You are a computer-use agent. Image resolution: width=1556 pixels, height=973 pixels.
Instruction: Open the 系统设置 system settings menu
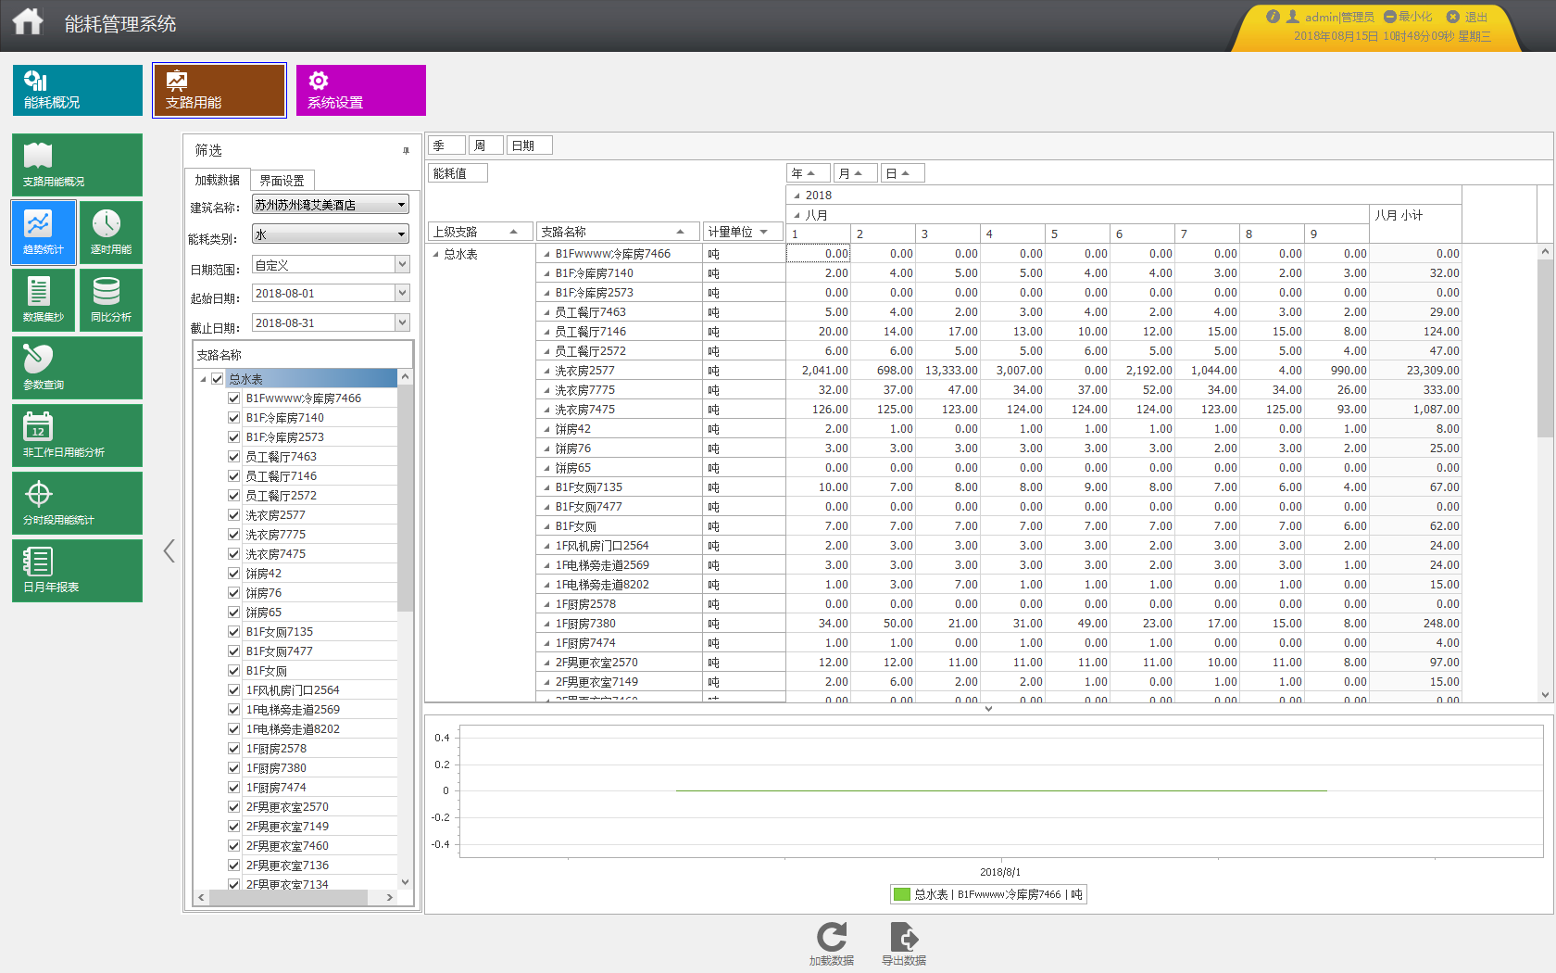tap(361, 90)
